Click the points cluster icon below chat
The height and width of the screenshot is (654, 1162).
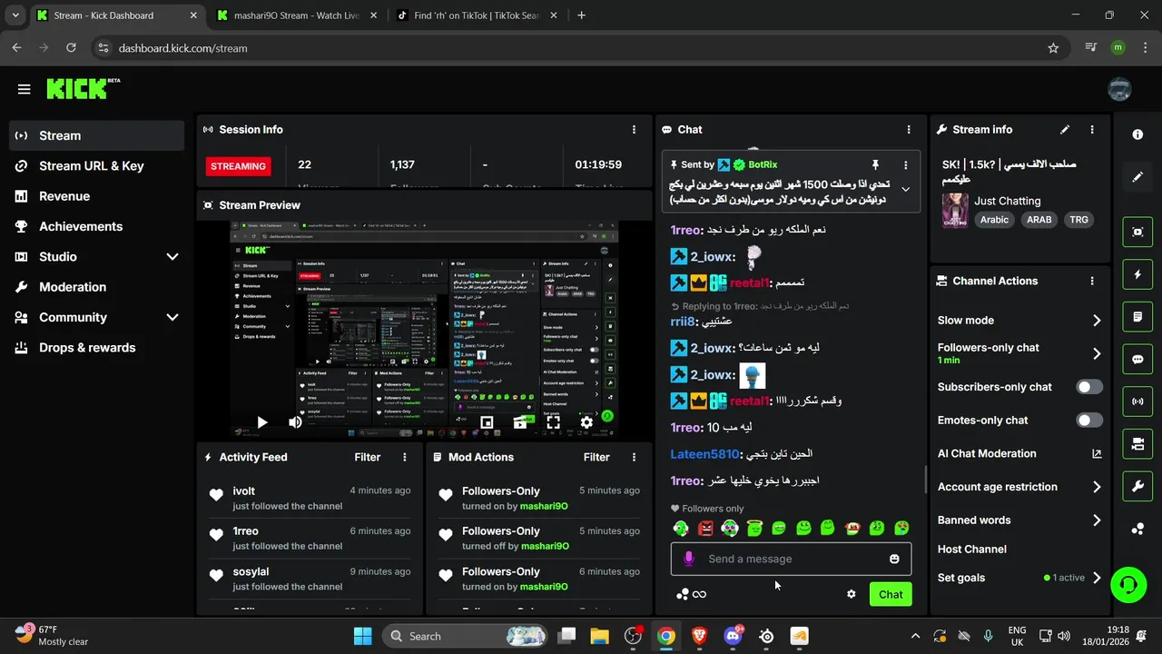(x=683, y=594)
